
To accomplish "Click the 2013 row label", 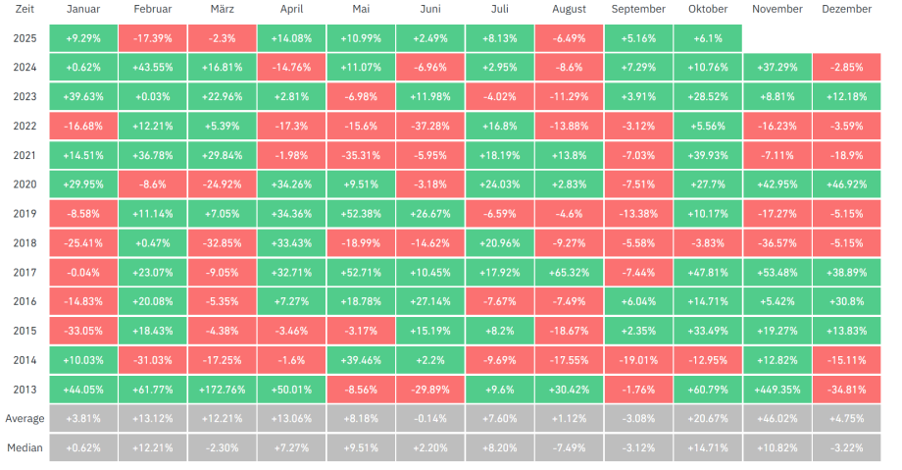I will pos(25,388).
